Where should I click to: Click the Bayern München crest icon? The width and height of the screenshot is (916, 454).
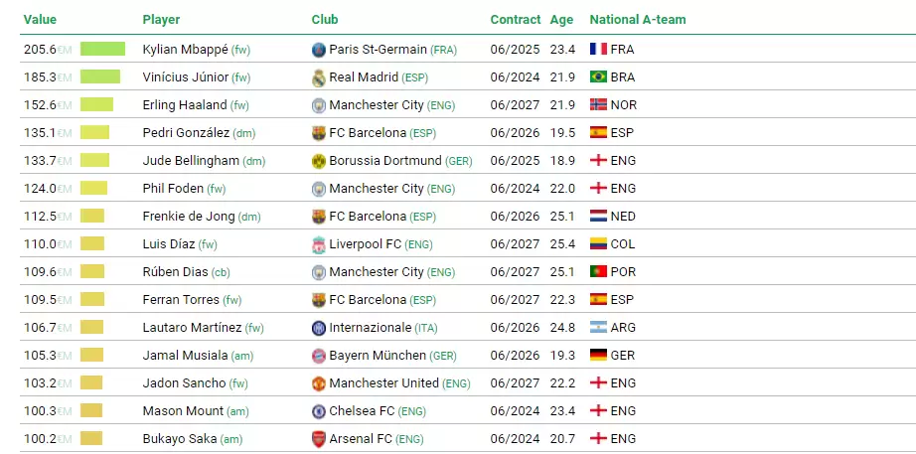pyautogui.click(x=318, y=356)
